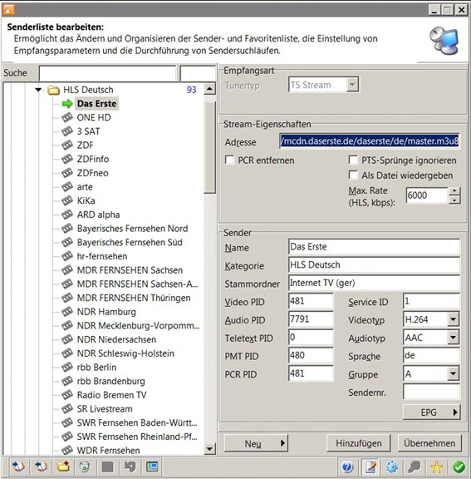The width and height of the screenshot is (471, 479).
Task: Click the film icon next to ONE HD
Action: [67, 117]
